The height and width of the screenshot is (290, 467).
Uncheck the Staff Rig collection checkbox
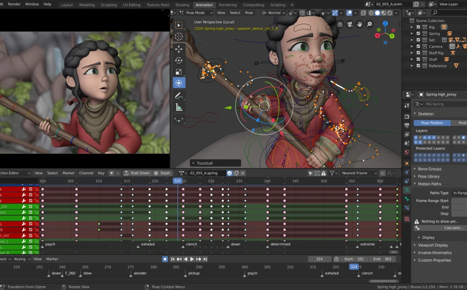419,53
